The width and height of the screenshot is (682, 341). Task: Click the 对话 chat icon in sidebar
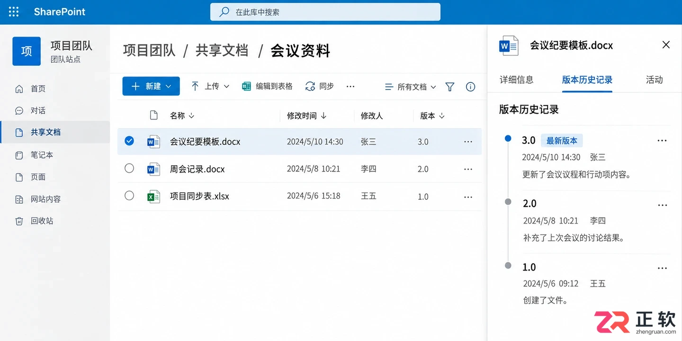click(x=19, y=111)
